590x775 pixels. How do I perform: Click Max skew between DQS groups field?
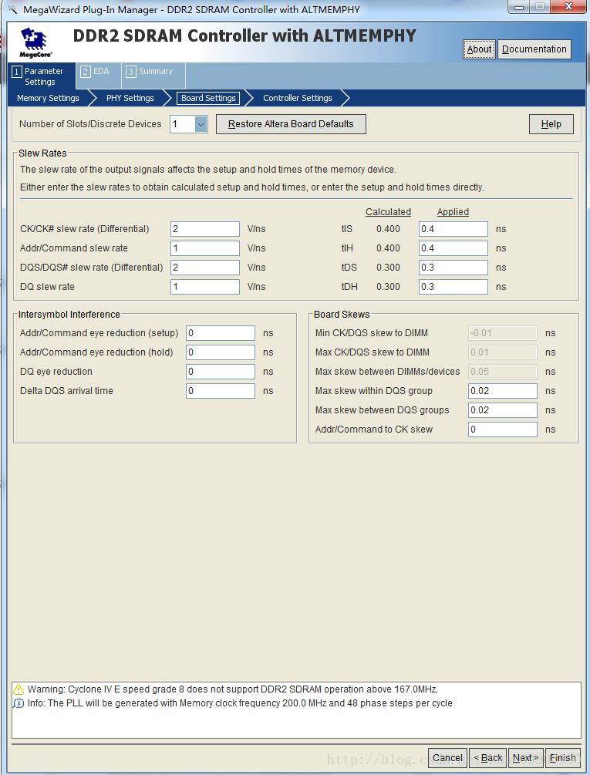click(x=503, y=410)
